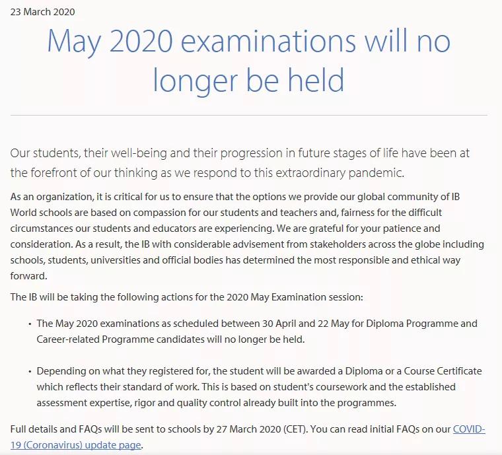Click the headline 'May 2020 examinations will no'
The image size is (502, 455).
point(249,42)
